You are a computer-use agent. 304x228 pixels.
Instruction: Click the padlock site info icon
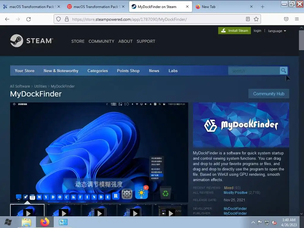click(67, 19)
